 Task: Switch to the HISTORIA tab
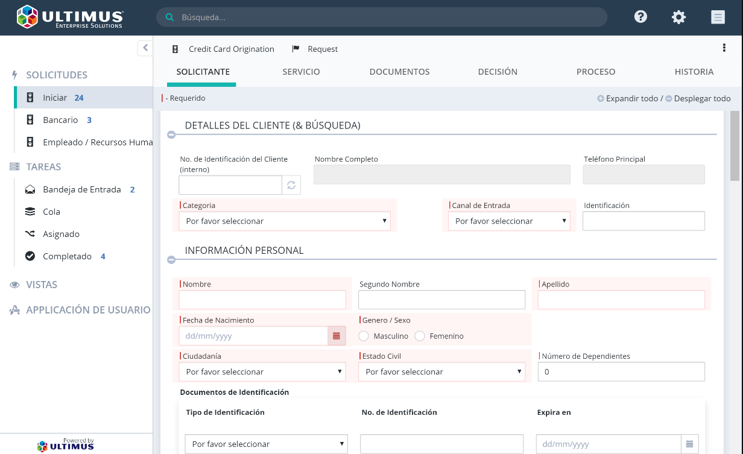click(x=694, y=72)
